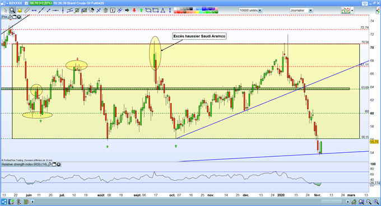The height and width of the screenshot is (206, 381).
Task: Click the second Fibonacci grid tool icon
Action: tap(84, 10)
